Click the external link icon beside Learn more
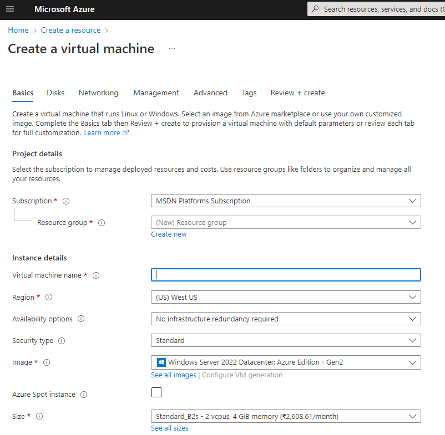Screen dimensions: 445x435 (125, 132)
